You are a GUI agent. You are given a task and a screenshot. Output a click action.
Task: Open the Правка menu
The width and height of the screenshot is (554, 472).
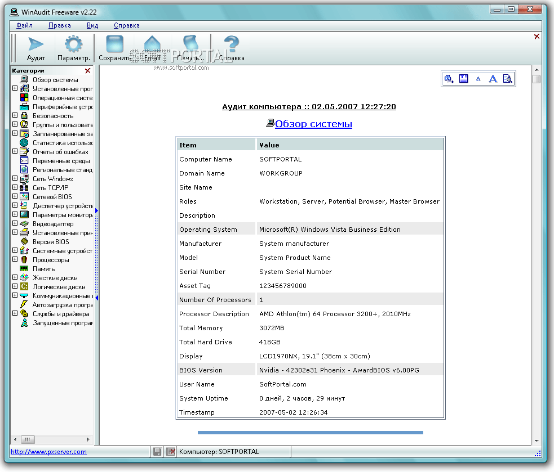point(59,25)
